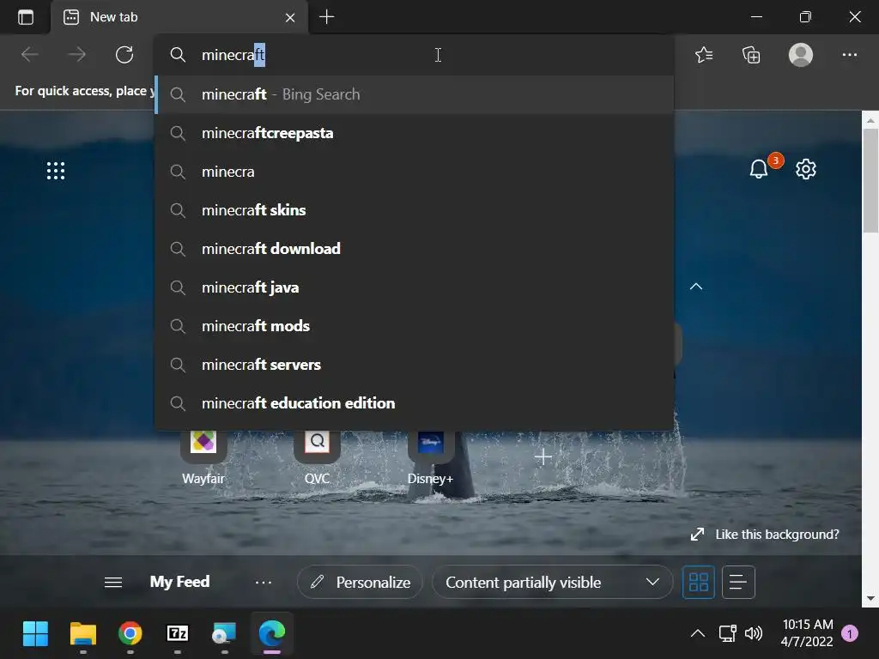Select the 'minecra' suggestion
This screenshot has width=879, height=659.
tap(414, 172)
